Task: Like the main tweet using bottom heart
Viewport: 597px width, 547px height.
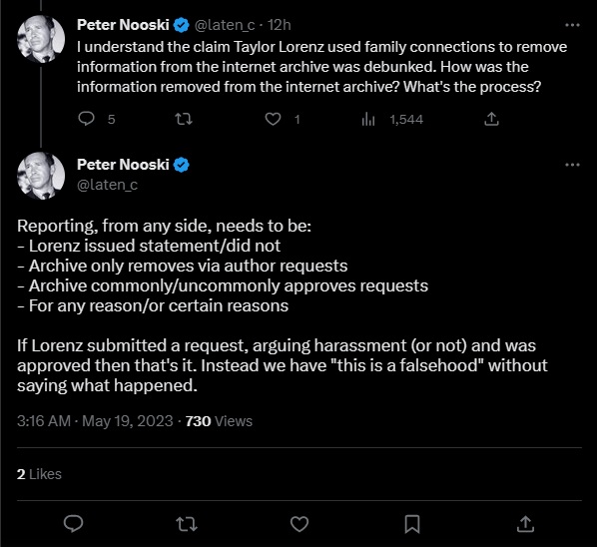Action: click(x=299, y=524)
